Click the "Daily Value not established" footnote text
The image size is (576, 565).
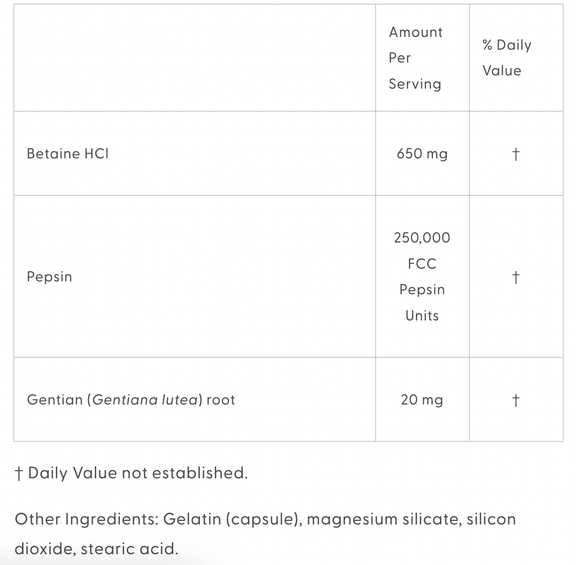pyautogui.click(x=138, y=473)
